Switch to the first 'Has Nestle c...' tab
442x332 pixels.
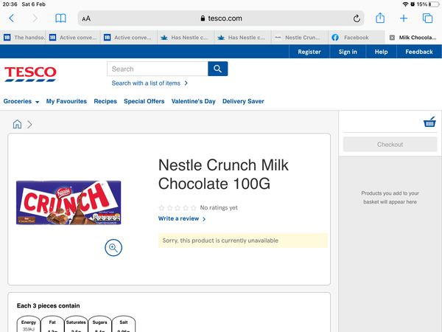click(186, 38)
